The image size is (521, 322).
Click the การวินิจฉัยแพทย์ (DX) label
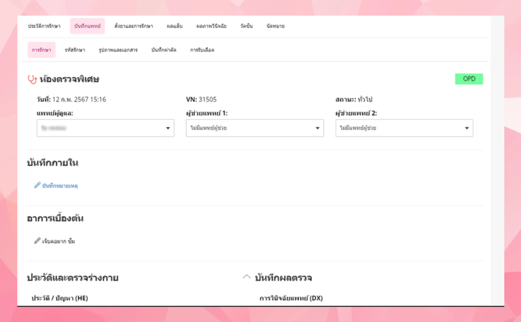point(291,298)
